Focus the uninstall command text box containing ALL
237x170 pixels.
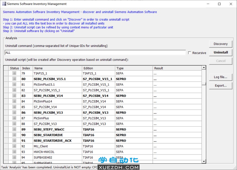95,53
